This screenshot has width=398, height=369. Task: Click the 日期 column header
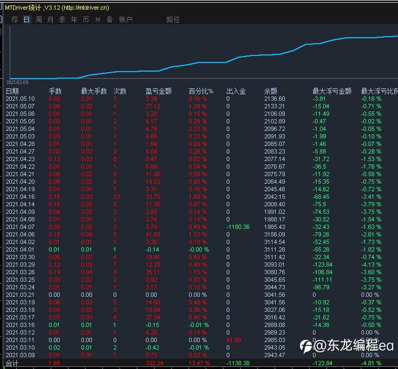click(12, 91)
